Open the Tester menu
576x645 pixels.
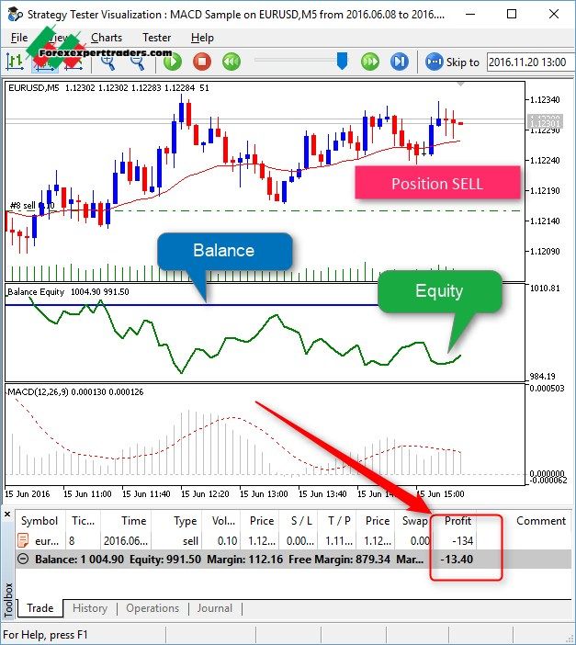157,38
